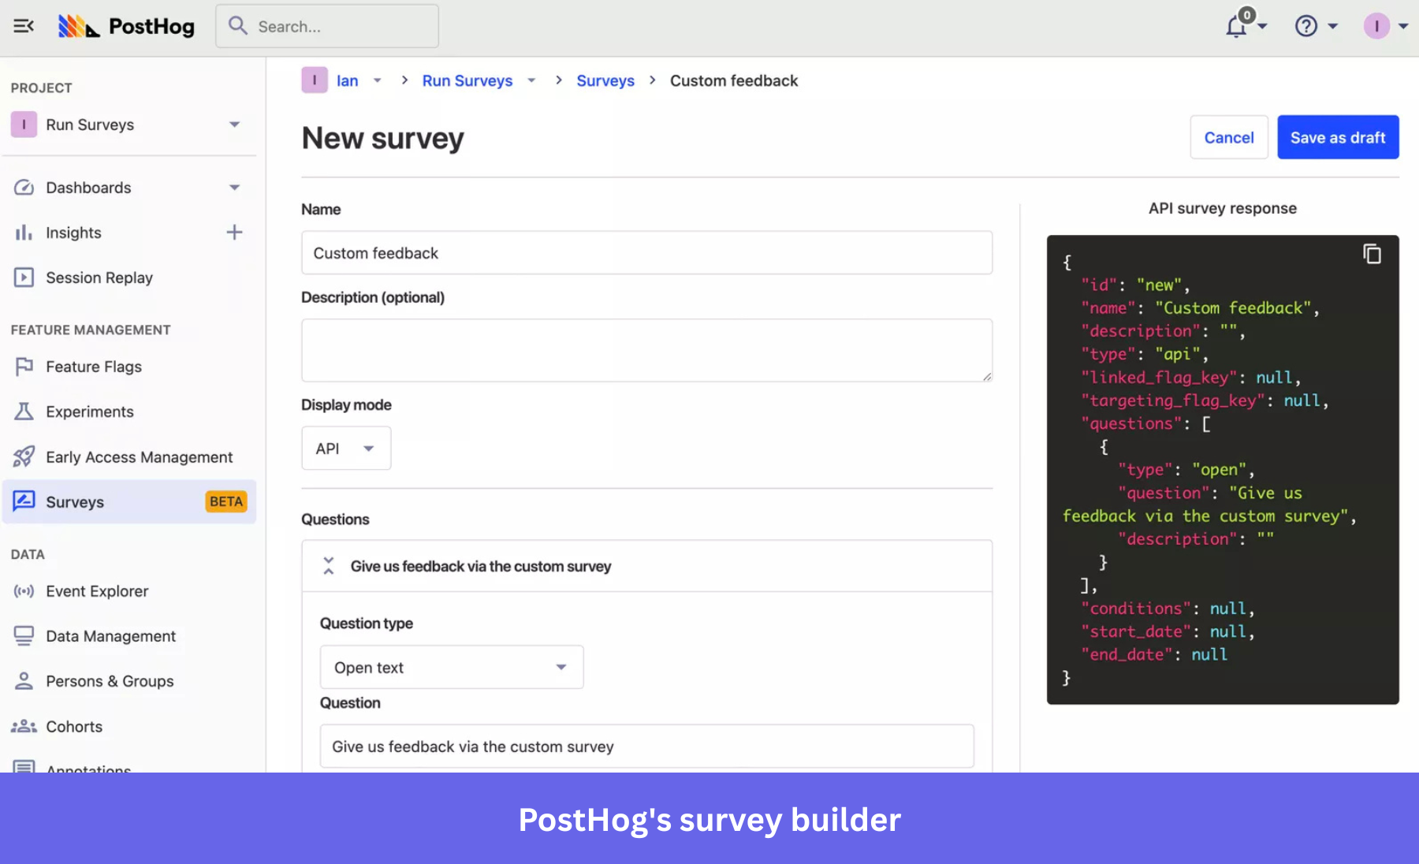Image resolution: width=1419 pixels, height=864 pixels.
Task: Expand the Dashboards submenu arrow
Action: (234, 188)
